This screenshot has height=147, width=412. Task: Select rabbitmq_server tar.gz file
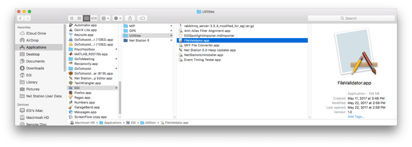point(242,26)
